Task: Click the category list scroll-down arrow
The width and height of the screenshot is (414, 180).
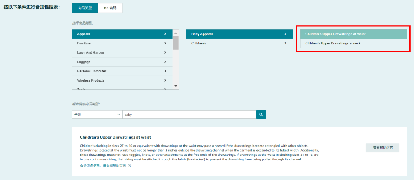Action: pyautogui.click(x=176, y=86)
